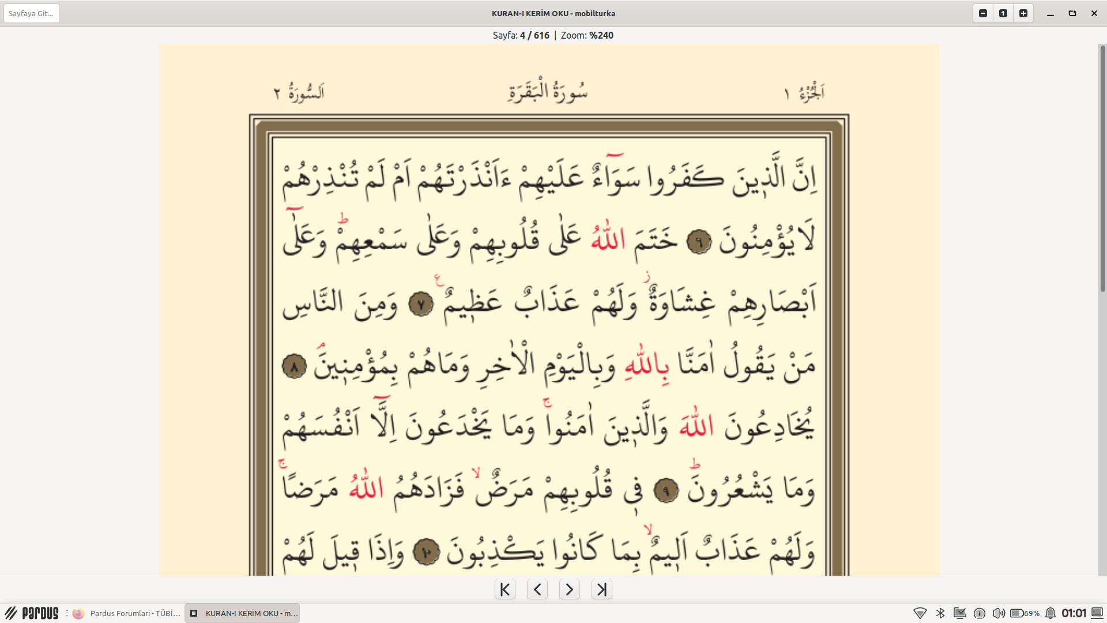Screen dimensions: 1107x623
Task: Open the Wi-Fi network tray icon
Action: (x=920, y=613)
